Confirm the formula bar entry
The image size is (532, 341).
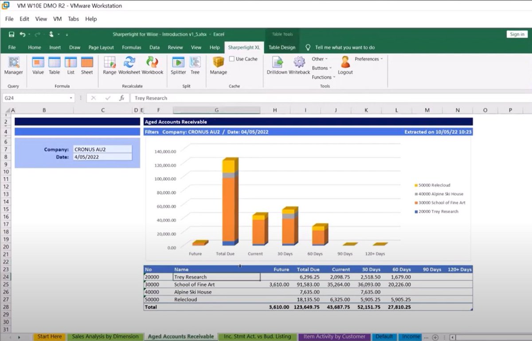(108, 98)
